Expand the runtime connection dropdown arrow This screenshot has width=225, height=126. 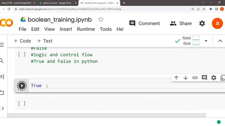coord(206,41)
